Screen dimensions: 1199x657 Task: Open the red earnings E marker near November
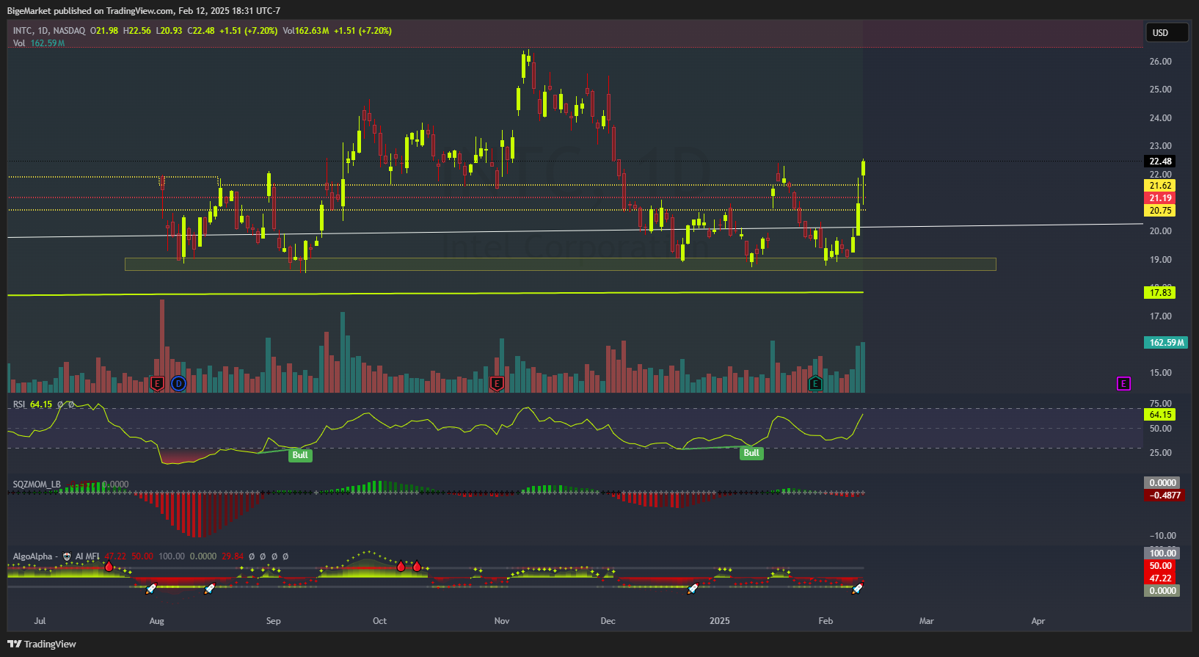pos(497,383)
